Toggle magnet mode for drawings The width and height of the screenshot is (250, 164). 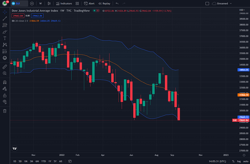point(5,82)
